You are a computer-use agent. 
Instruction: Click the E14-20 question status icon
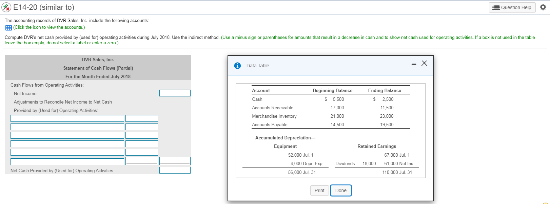(7, 7)
